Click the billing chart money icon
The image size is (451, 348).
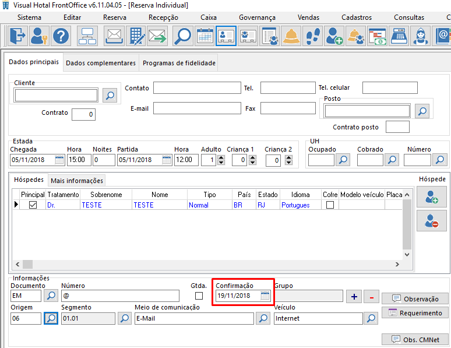(378, 36)
